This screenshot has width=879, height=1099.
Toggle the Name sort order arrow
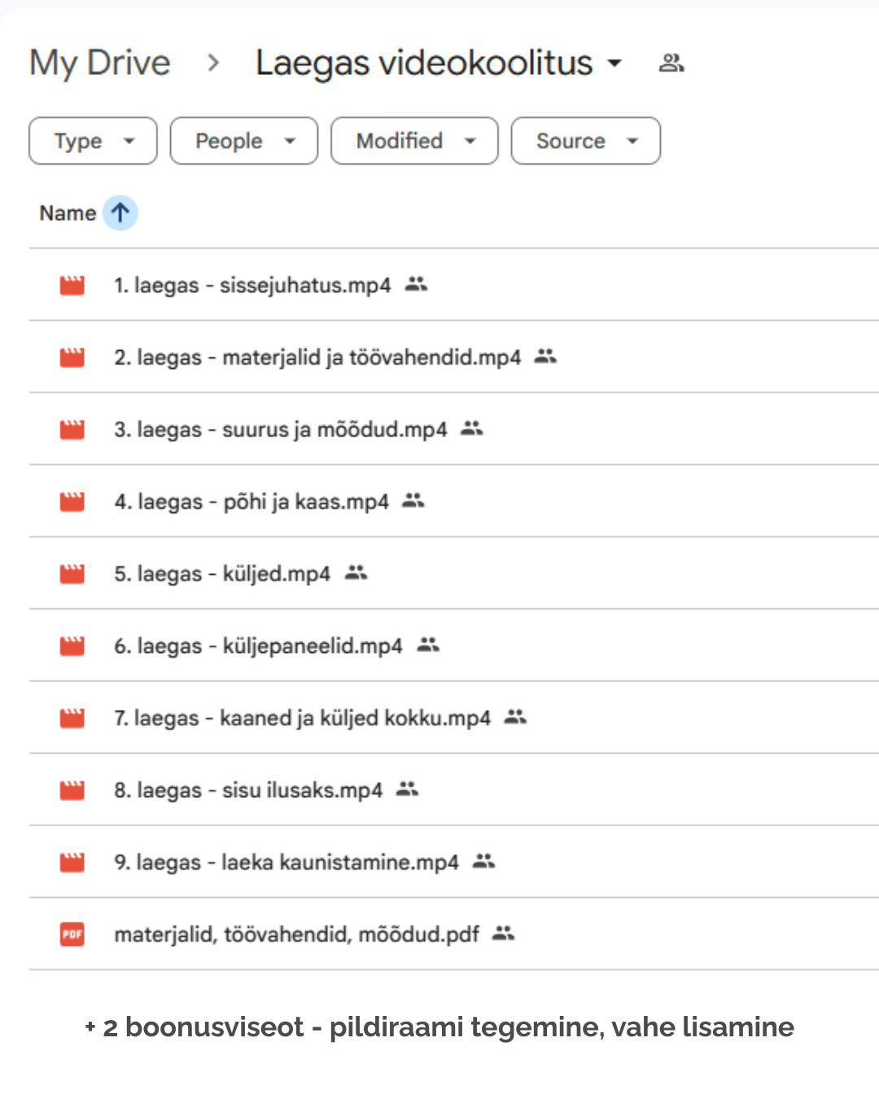(x=120, y=212)
